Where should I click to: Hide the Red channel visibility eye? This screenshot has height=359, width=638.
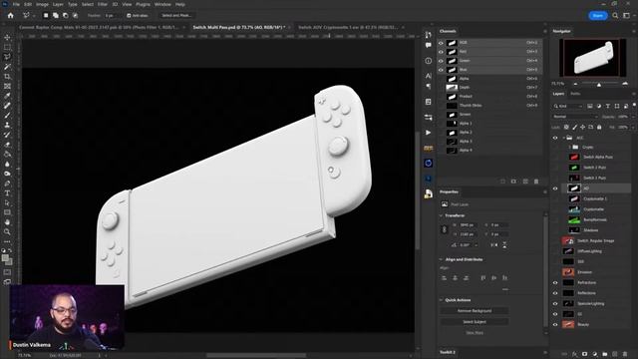pos(441,52)
